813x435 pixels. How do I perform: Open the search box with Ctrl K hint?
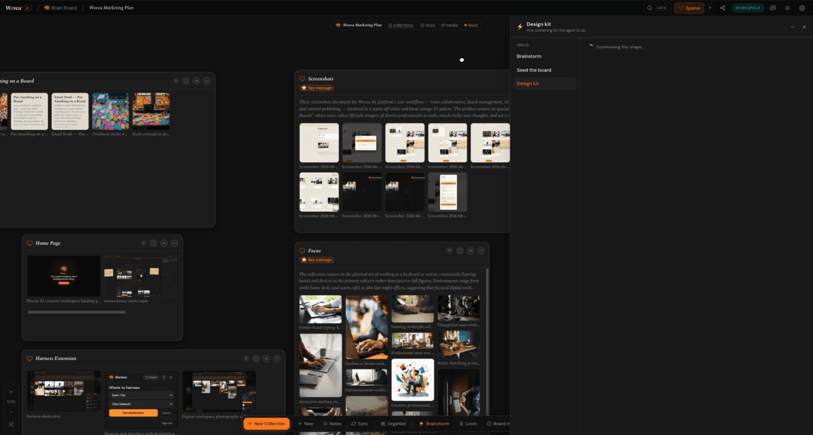point(658,8)
